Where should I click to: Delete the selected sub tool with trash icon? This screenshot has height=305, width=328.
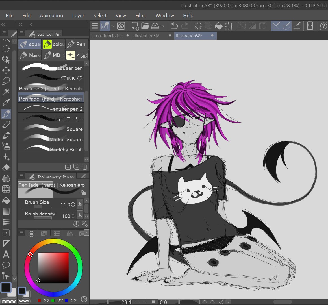85,167
